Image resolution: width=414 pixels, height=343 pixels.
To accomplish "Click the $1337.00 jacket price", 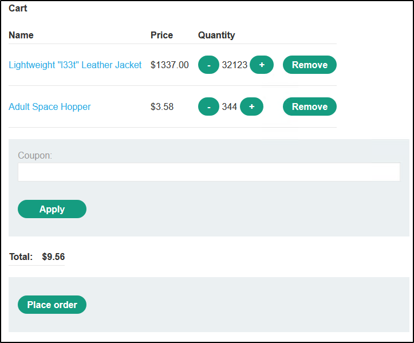I will [169, 65].
